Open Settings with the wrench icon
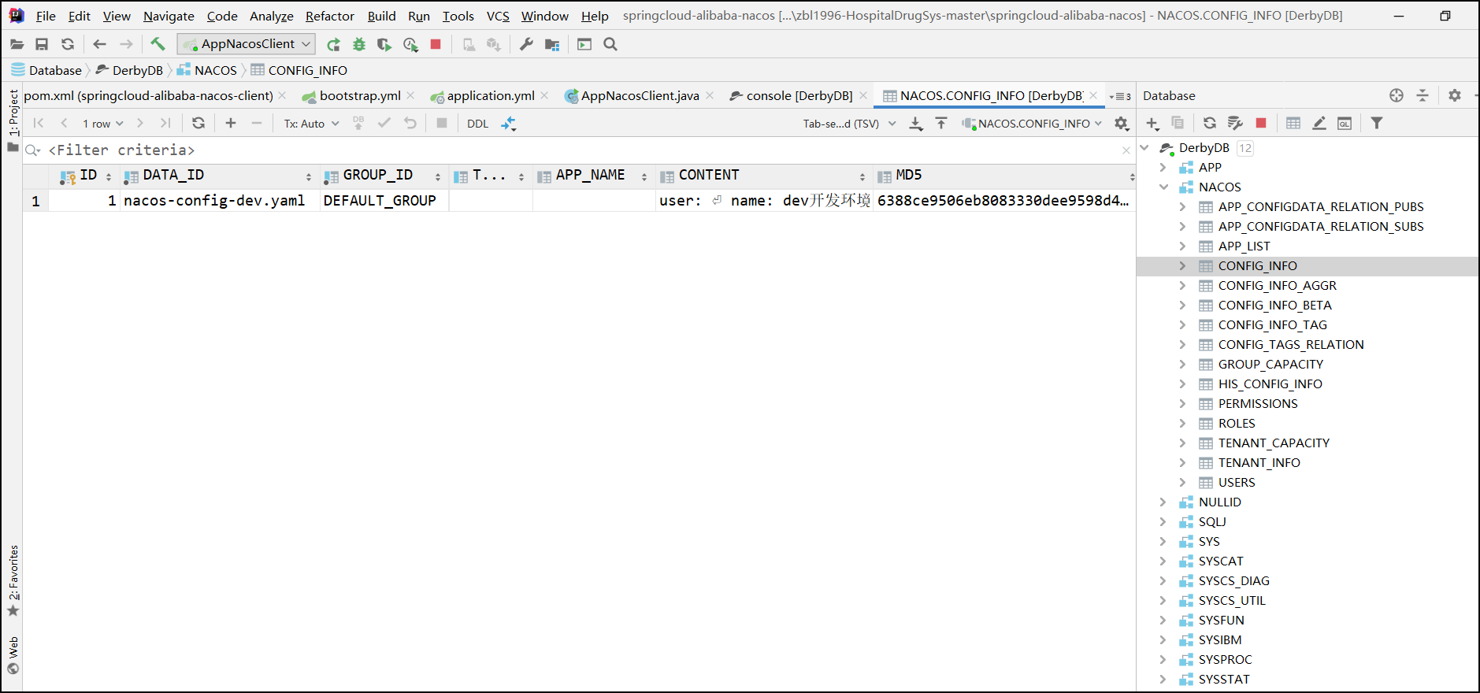Viewport: 1480px width, 693px height. [526, 44]
